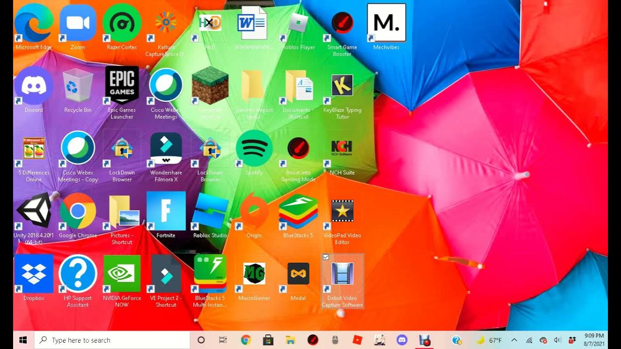Select LockDown Browser icon beside Cisco Webex Copy

click(122, 149)
